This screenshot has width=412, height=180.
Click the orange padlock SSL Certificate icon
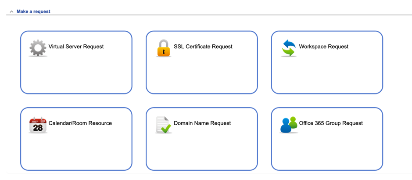click(163, 48)
